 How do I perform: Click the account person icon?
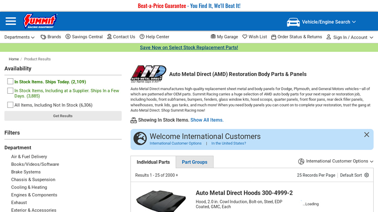pyautogui.click(x=328, y=37)
